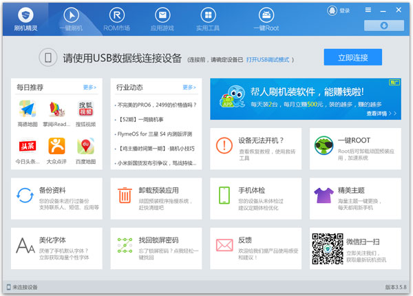413x296 pixels.
Task: Open the 【52期】一周搞机事 news item
Action: (139, 120)
